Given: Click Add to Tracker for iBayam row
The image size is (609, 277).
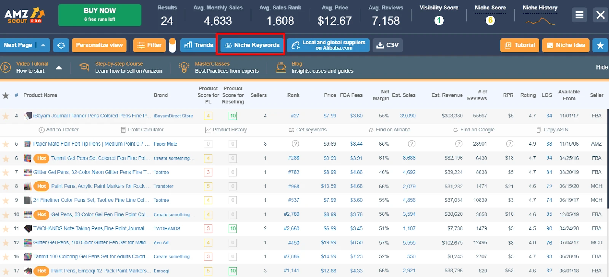Looking at the screenshot, I should (59, 130).
